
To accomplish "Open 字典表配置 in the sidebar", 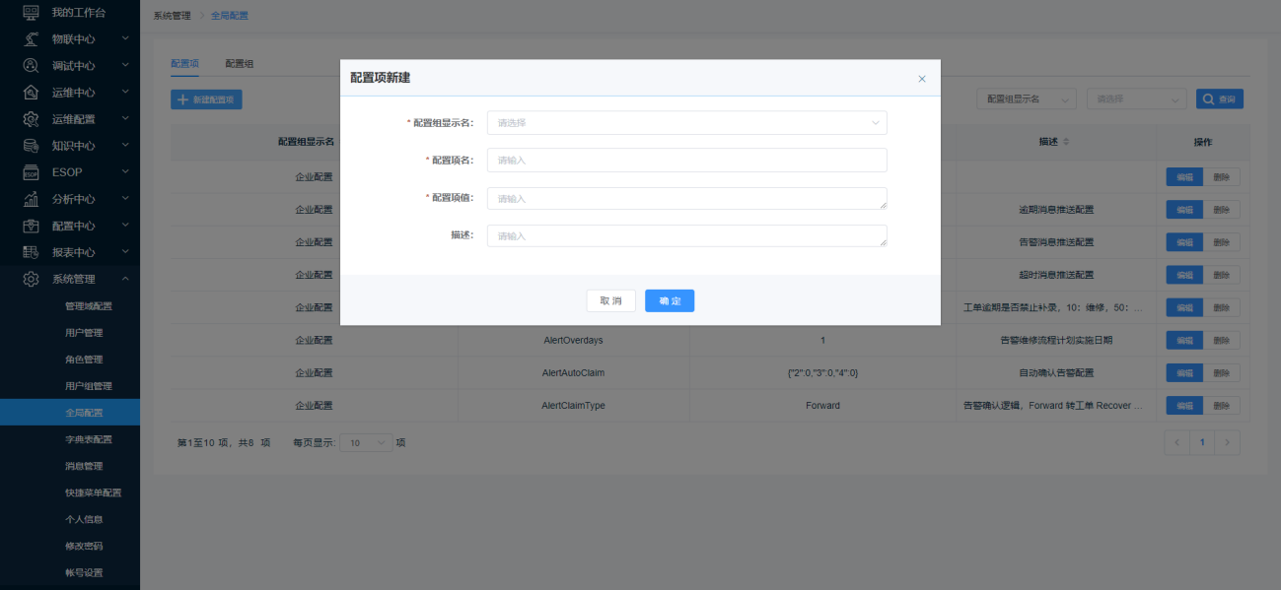I will (88, 439).
